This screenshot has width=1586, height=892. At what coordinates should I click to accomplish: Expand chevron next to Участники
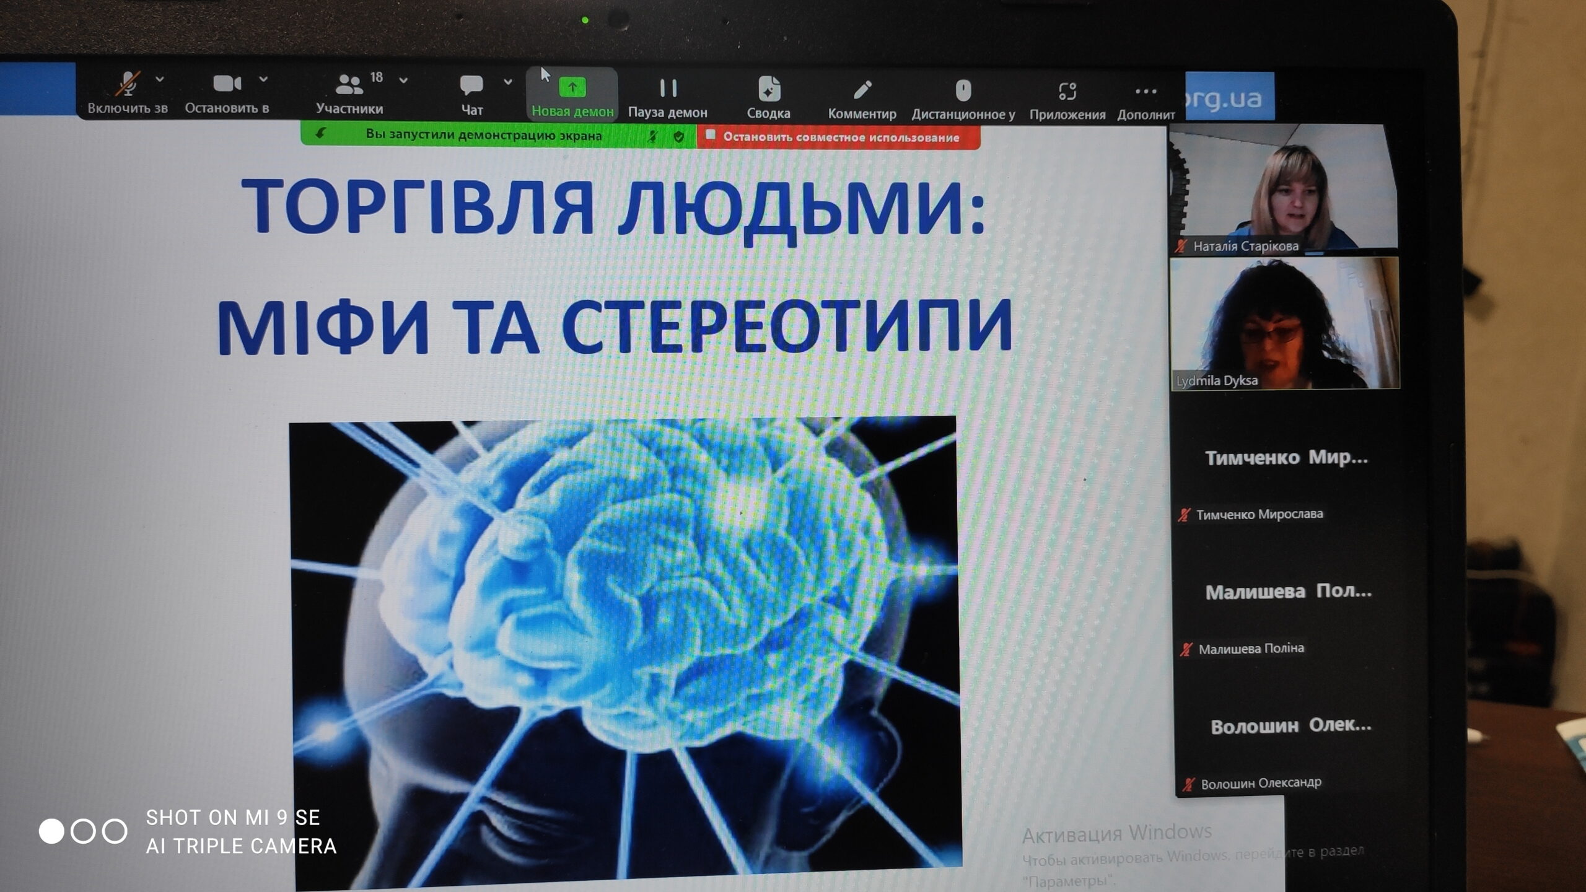click(x=404, y=81)
